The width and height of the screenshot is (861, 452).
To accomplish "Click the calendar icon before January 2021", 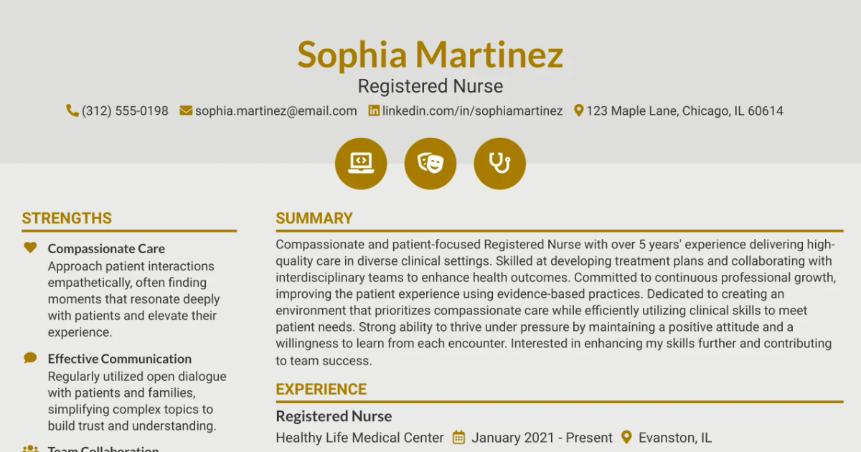I will pyautogui.click(x=459, y=437).
